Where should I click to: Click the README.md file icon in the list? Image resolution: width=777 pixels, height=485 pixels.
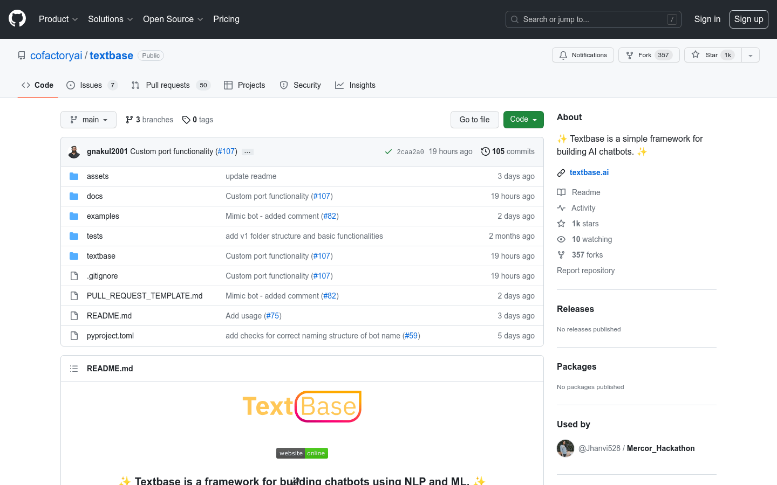(74, 316)
